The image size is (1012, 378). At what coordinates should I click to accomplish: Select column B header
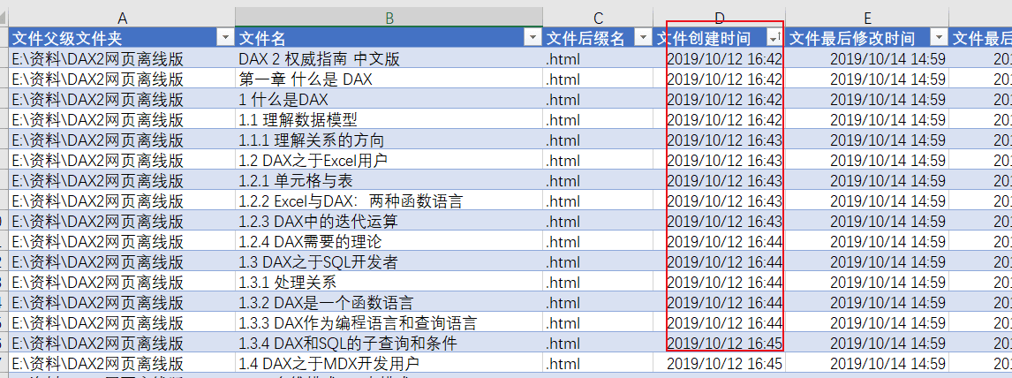click(x=389, y=18)
